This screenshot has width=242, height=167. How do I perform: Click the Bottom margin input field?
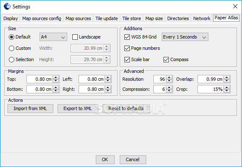[x=39, y=89]
